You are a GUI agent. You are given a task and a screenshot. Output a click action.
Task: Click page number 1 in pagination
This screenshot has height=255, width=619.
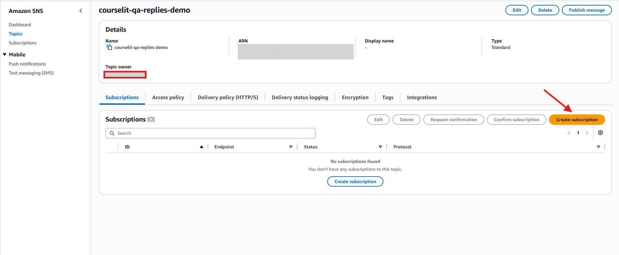click(x=578, y=133)
